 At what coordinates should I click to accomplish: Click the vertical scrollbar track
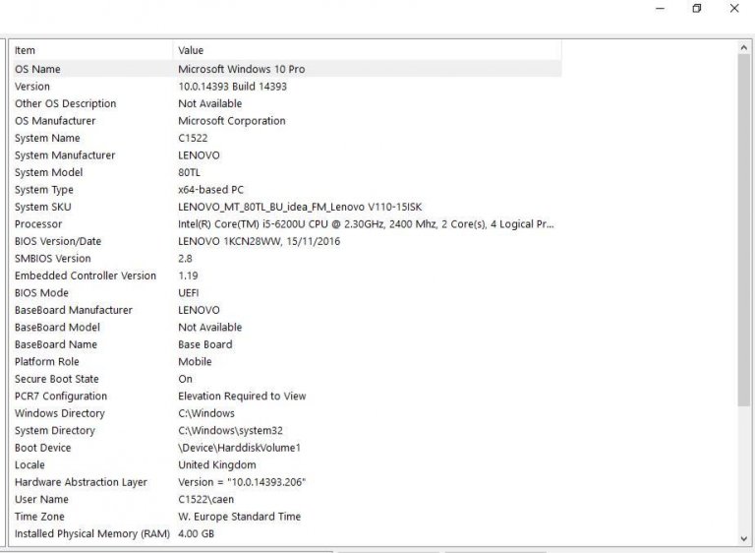tap(744, 295)
